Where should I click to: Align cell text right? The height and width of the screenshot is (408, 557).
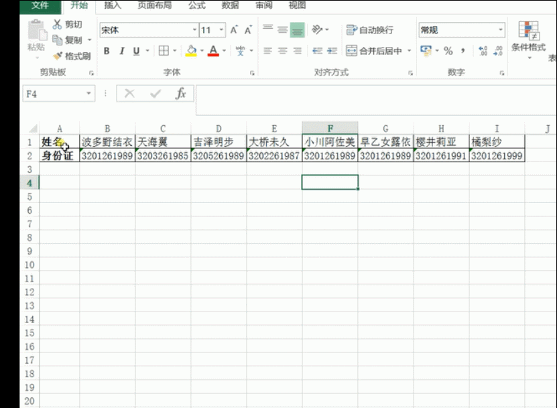(x=298, y=51)
